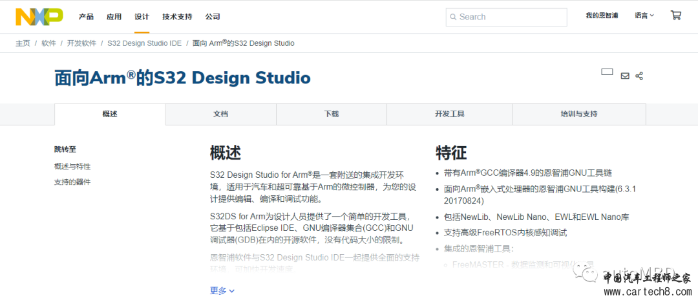The image size is (698, 302).
Task: Click the 跳转至 sidebar label
Action: click(65, 149)
